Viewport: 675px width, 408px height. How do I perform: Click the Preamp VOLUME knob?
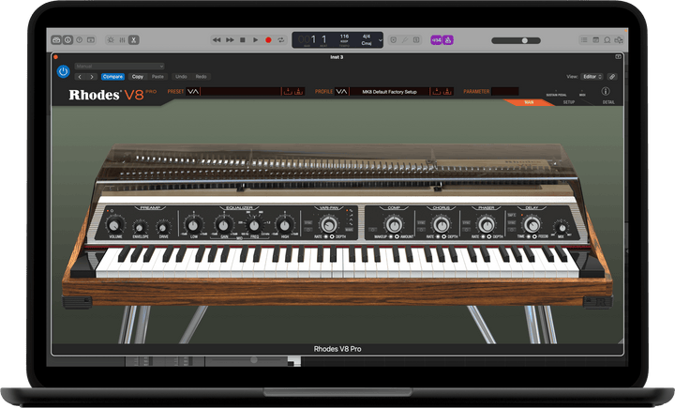pyautogui.click(x=114, y=225)
